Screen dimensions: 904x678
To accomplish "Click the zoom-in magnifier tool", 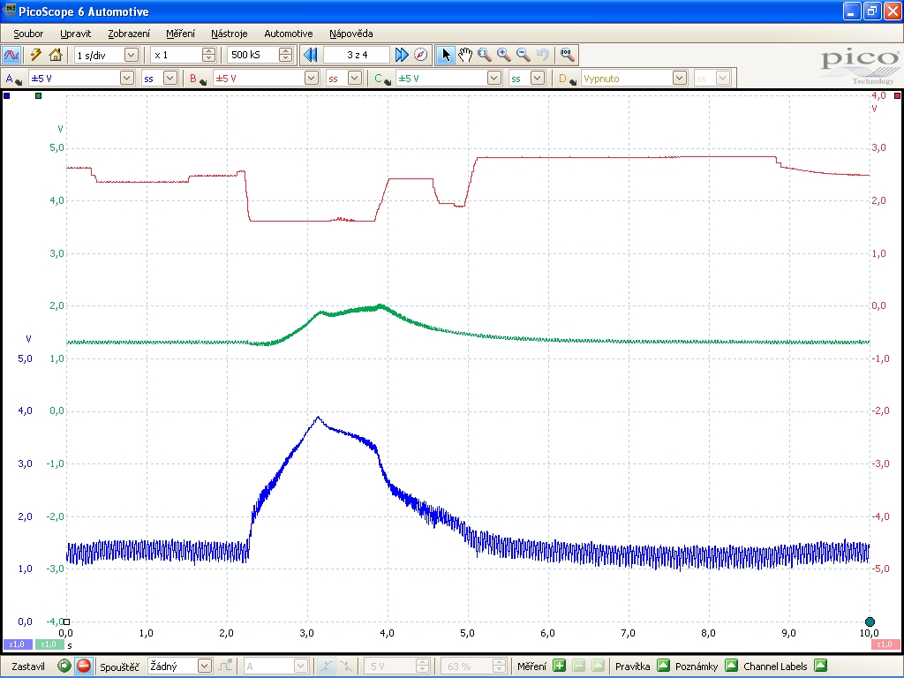I will (x=503, y=55).
